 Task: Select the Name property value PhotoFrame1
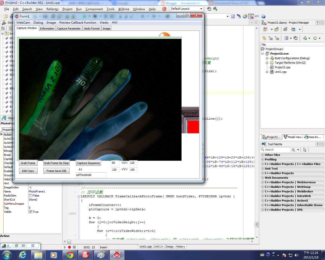(x=37, y=191)
